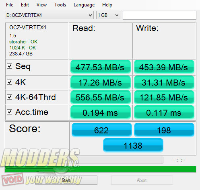
Task: Click the Seq read result 477.53 MB/s
Action: click(x=101, y=67)
